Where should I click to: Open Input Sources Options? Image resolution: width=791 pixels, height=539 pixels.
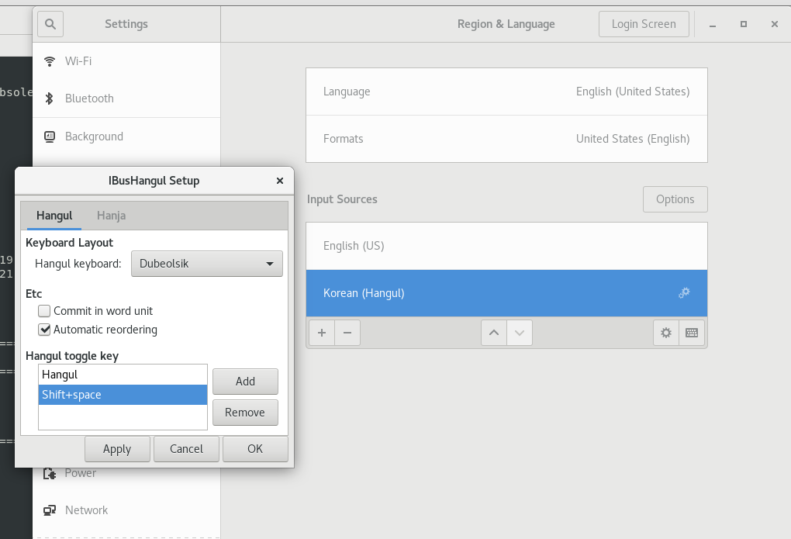click(x=675, y=199)
